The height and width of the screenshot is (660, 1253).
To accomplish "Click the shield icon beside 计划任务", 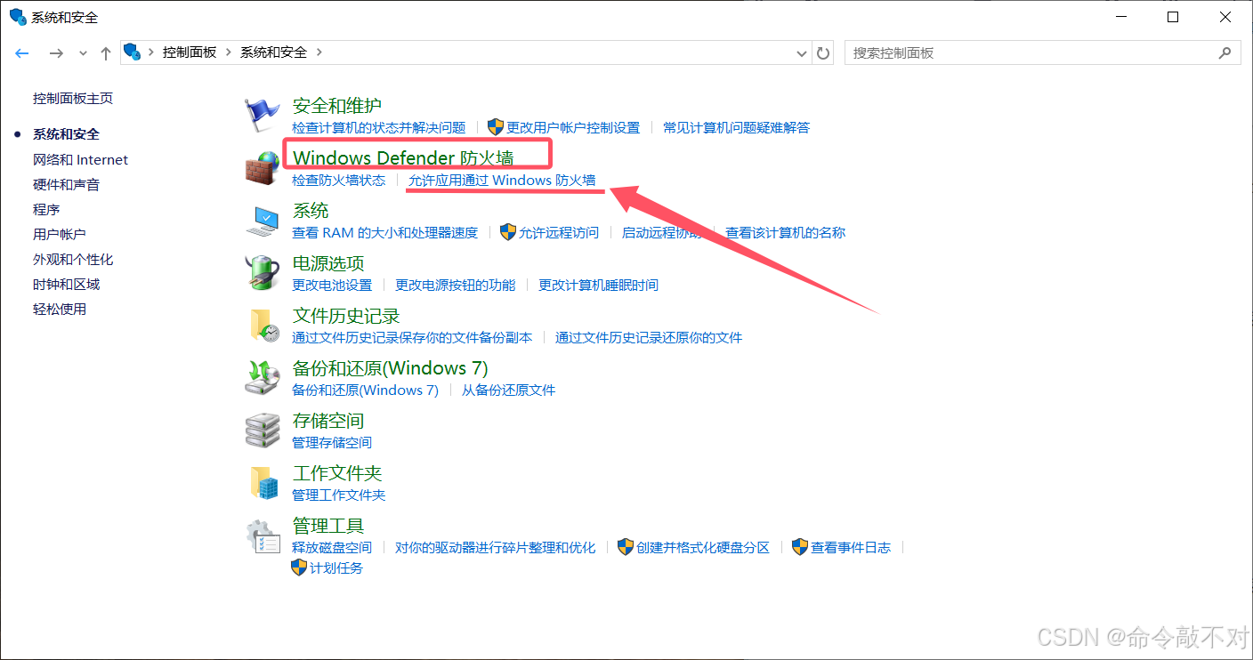I will point(299,567).
